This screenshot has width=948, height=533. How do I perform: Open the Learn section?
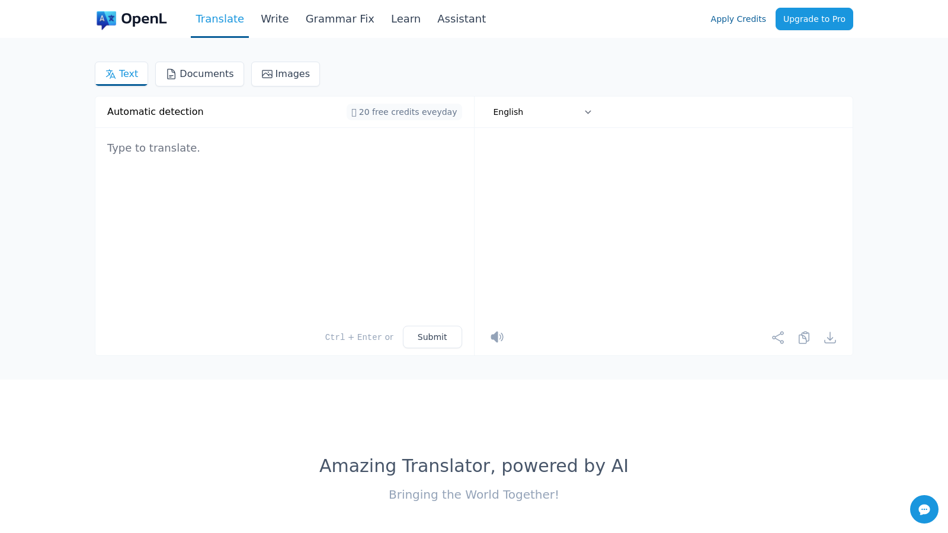click(x=405, y=19)
